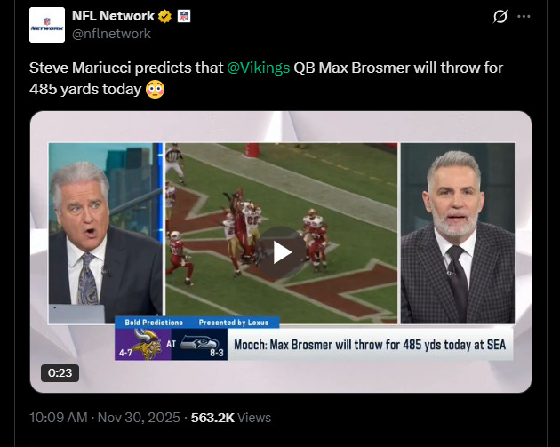Open the @Vikings mention link
This screenshot has width=560, height=447.
pyautogui.click(x=258, y=68)
